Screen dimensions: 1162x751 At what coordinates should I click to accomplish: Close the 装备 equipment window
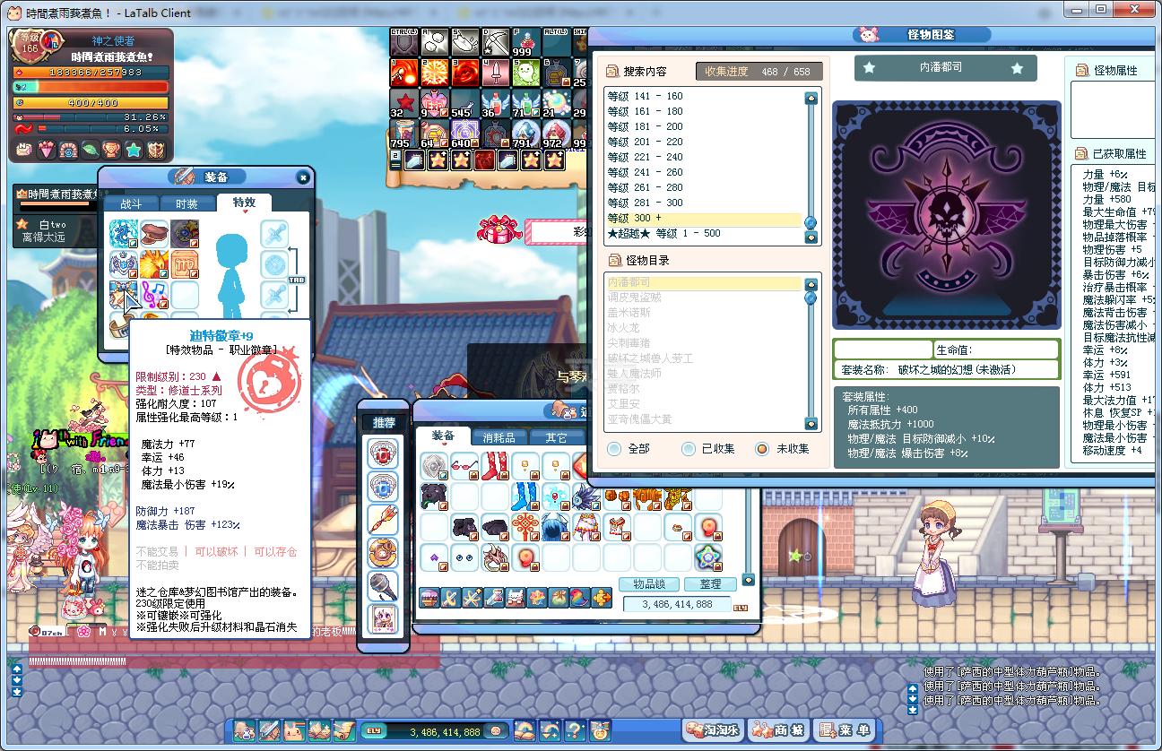tap(303, 177)
